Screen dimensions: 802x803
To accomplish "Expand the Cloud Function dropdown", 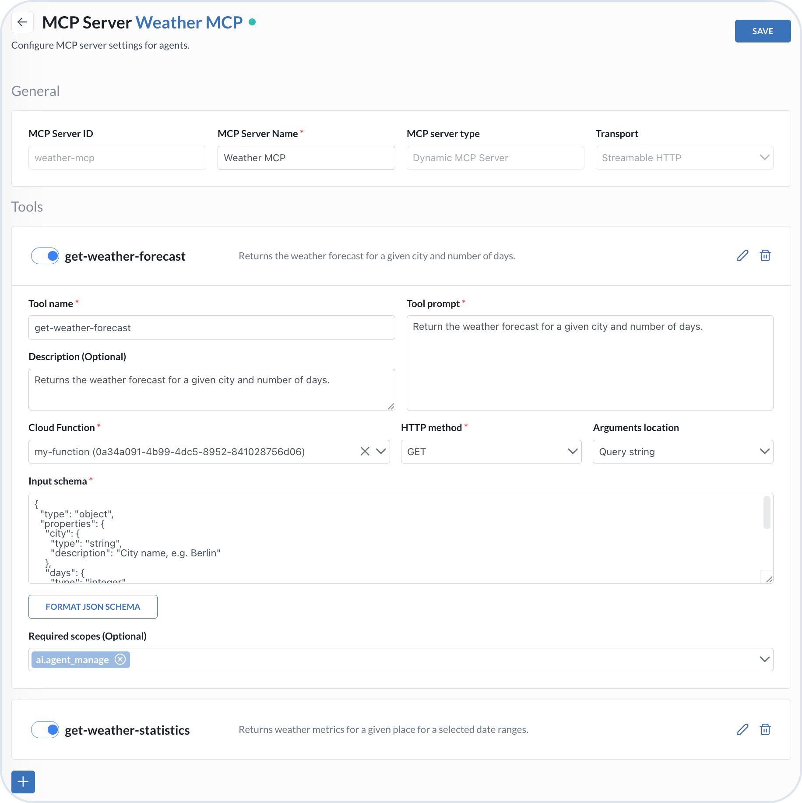I will tap(381, 451).
